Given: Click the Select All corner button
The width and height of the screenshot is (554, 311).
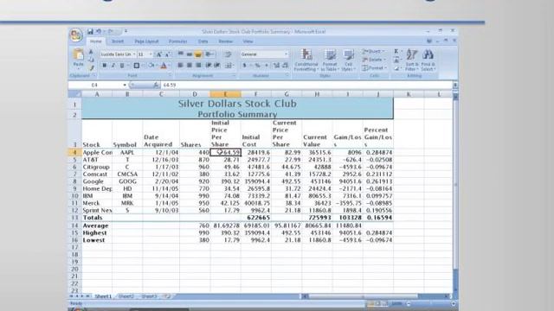Looking at the screenshot, I should [x=74, y=94].
